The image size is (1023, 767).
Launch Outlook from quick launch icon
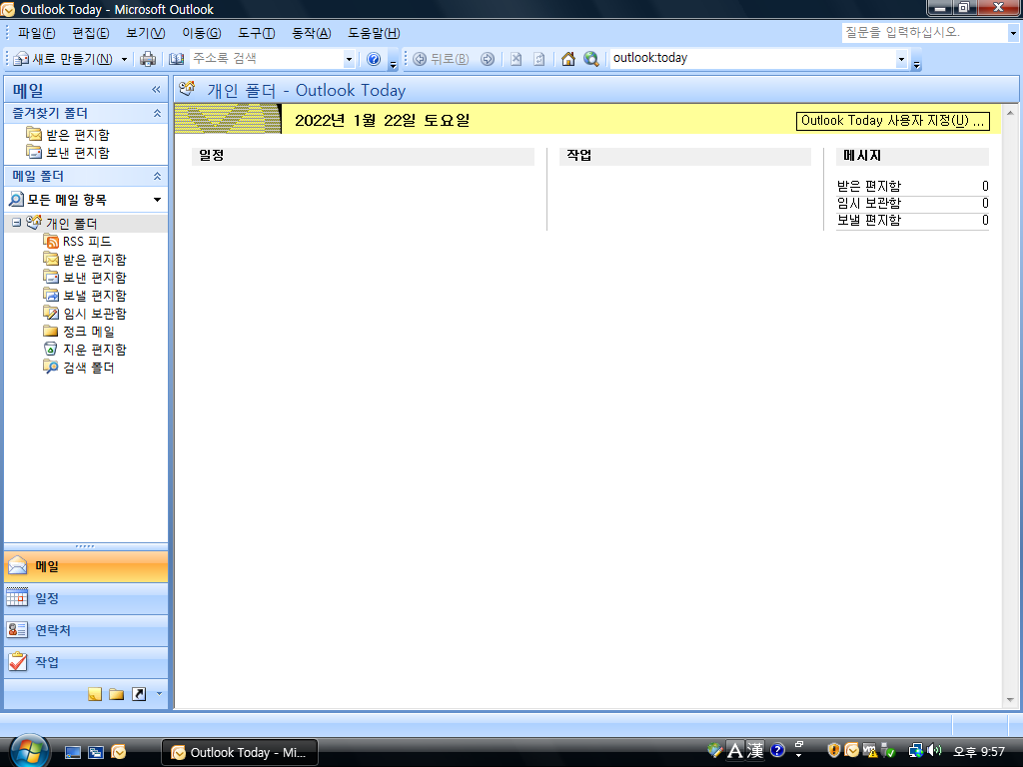coord(118,752)
